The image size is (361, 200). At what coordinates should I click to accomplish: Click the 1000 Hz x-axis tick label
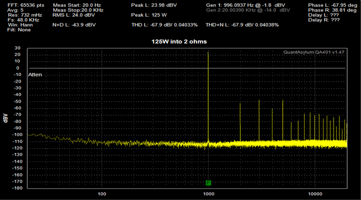pos(209,194)
